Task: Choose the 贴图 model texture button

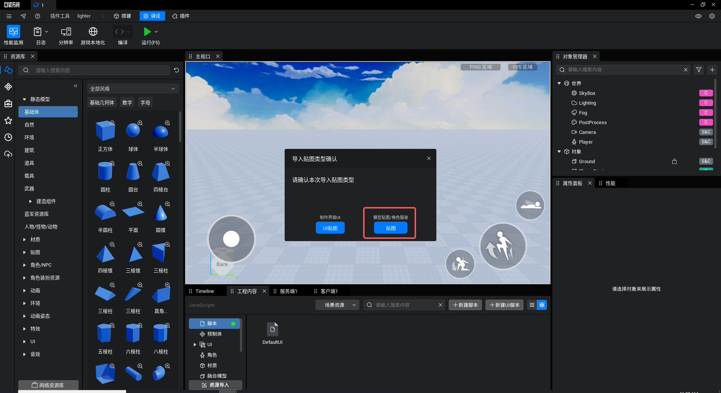Action: coord(391,228)
